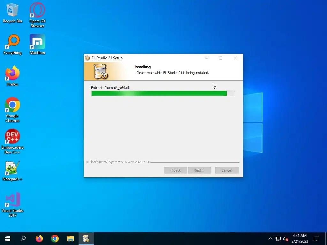
Task: Open the Windows Start menu
Action: [8, 239]
